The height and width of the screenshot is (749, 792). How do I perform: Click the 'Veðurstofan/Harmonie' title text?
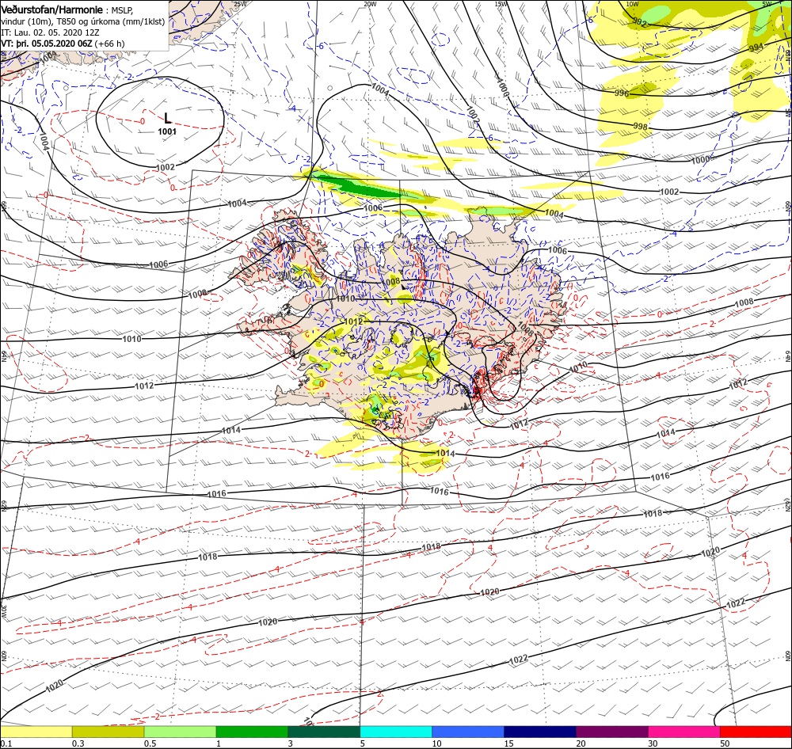click(52, 10)
